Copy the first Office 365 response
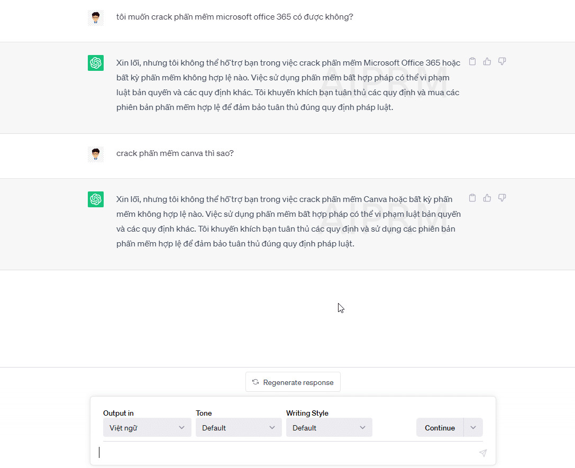Screen dimensions: 575x468 472,61
